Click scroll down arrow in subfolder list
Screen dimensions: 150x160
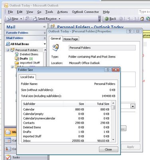pyautogui.click(x=113, y=140)
